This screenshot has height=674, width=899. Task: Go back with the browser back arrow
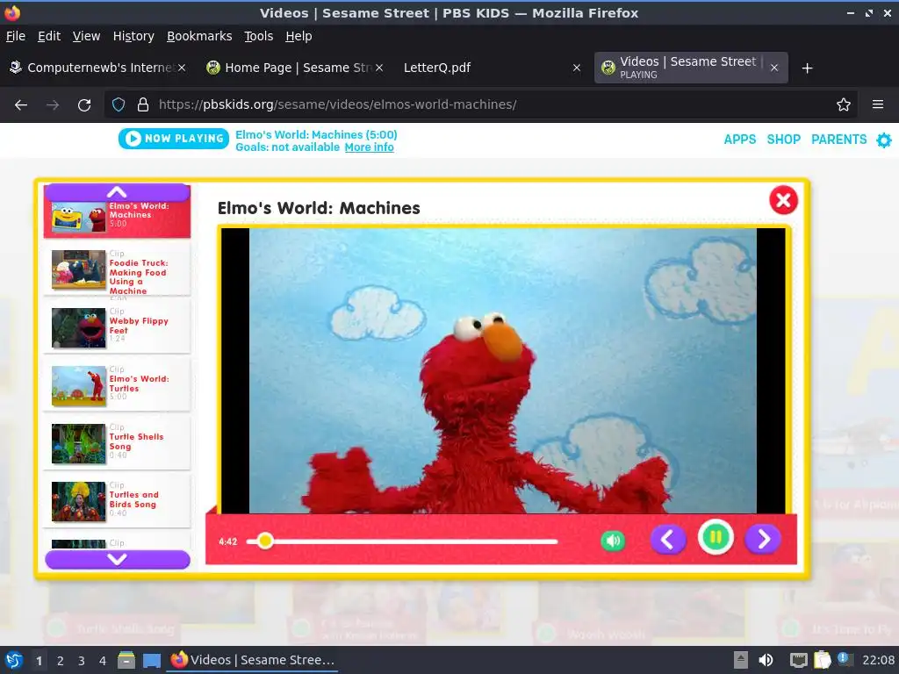pyautogui.click(x=21, y=105)
